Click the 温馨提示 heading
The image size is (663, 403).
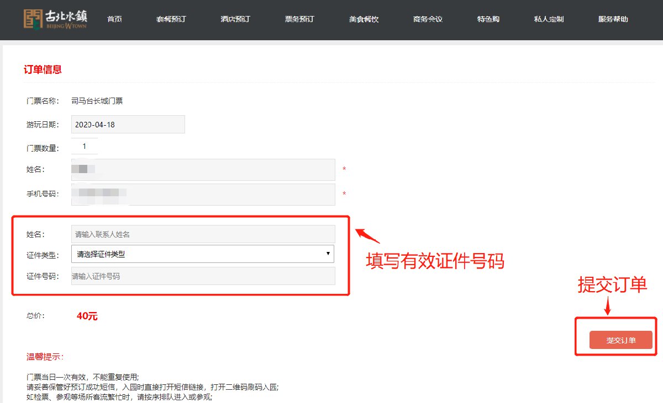point(45,357)
